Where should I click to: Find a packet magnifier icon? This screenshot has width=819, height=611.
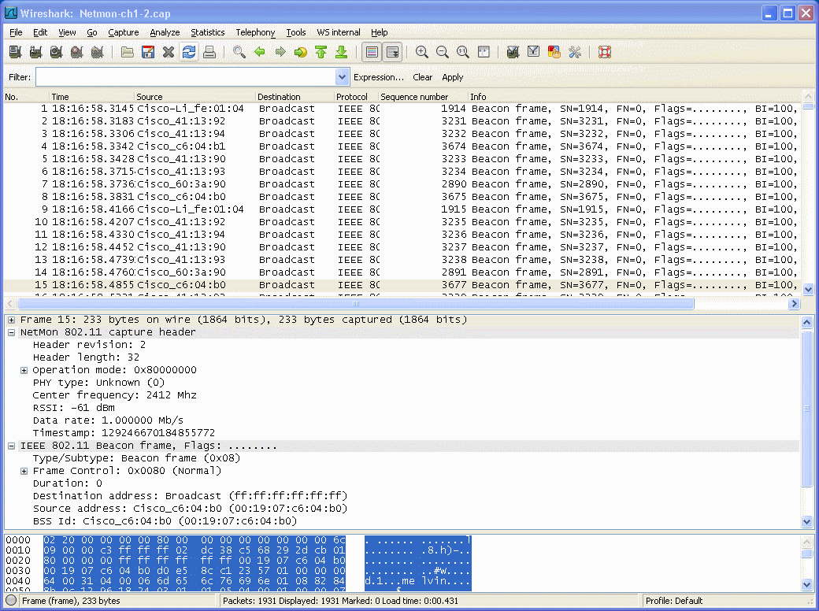point(239,52)
